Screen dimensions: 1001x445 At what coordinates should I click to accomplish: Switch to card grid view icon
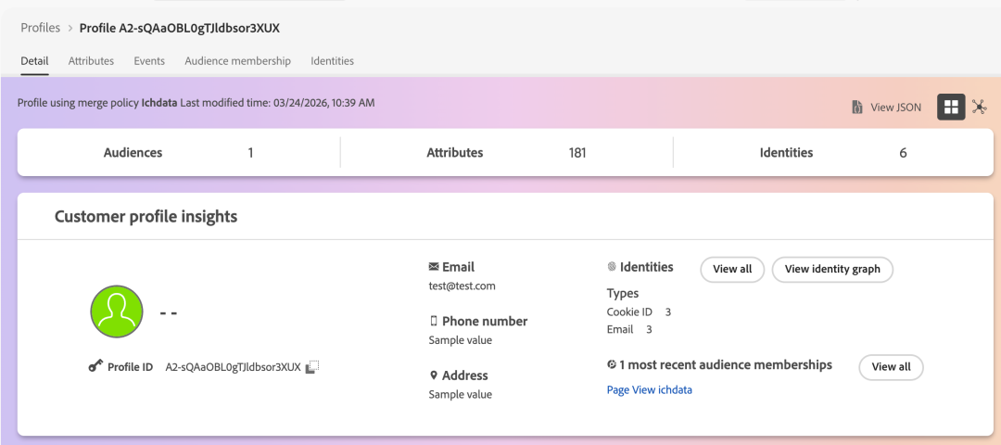pyautogui.click(x=951, y=107)
